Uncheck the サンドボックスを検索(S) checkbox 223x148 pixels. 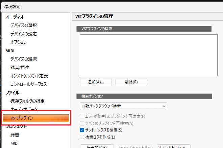(81, 130)
